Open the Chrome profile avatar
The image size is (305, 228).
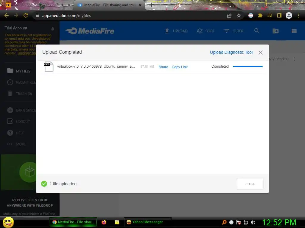[x=289, y=15]
